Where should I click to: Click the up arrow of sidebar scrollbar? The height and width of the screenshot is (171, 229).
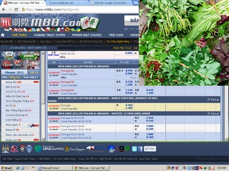43,53
